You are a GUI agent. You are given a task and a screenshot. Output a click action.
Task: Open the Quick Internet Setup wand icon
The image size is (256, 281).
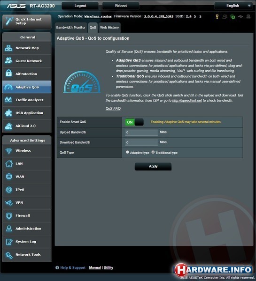9,21
